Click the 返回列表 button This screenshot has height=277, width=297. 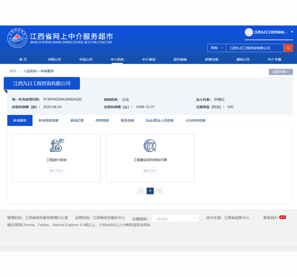pyautogui.click(x=280, y=72)
